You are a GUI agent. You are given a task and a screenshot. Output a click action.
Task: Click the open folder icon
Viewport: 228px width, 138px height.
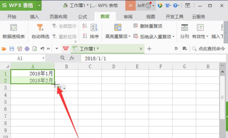coord(4,49)
